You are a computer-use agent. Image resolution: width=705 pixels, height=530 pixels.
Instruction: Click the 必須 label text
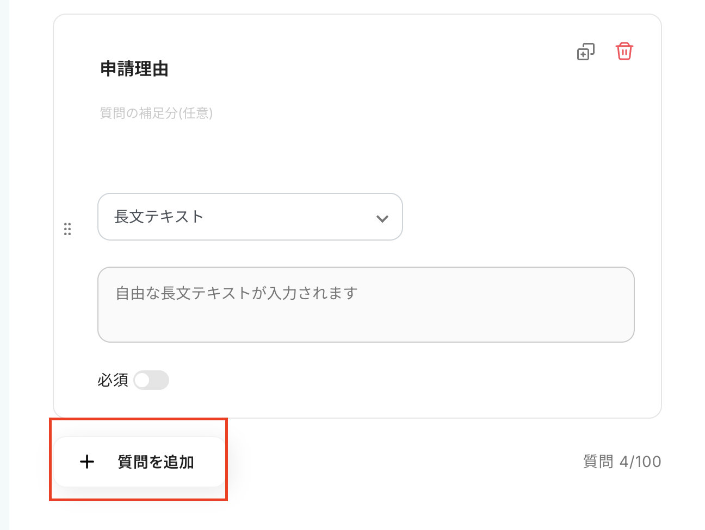[x=113, y=381]
